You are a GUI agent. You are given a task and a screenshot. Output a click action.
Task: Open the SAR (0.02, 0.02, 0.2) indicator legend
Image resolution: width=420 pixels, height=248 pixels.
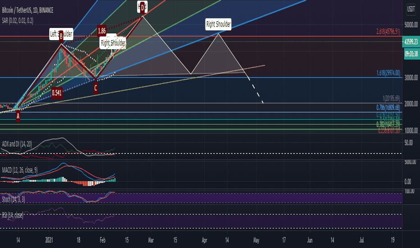point(18,21)
